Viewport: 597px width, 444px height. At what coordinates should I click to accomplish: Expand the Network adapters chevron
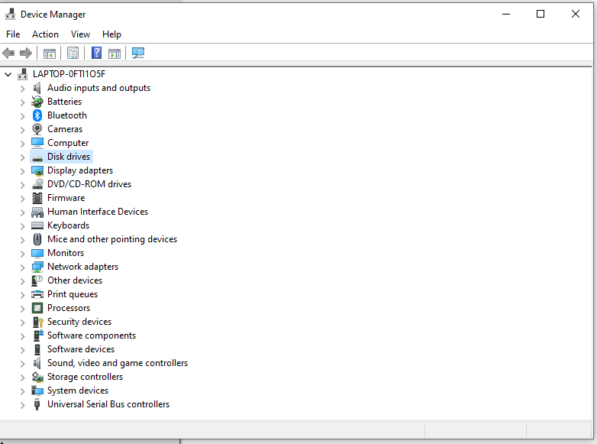[22, 267]
